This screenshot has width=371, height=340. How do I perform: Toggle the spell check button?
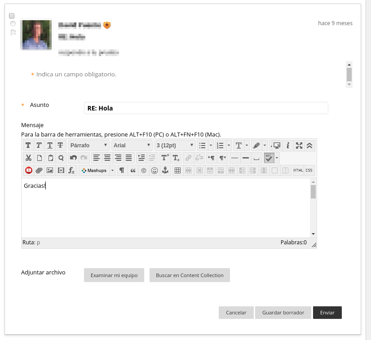click(x=269, y=158)
